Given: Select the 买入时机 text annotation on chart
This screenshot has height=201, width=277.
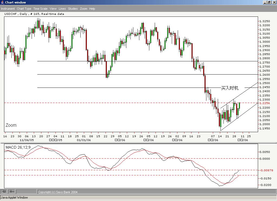Looking at the screenshot, I should tap(230, 88).
